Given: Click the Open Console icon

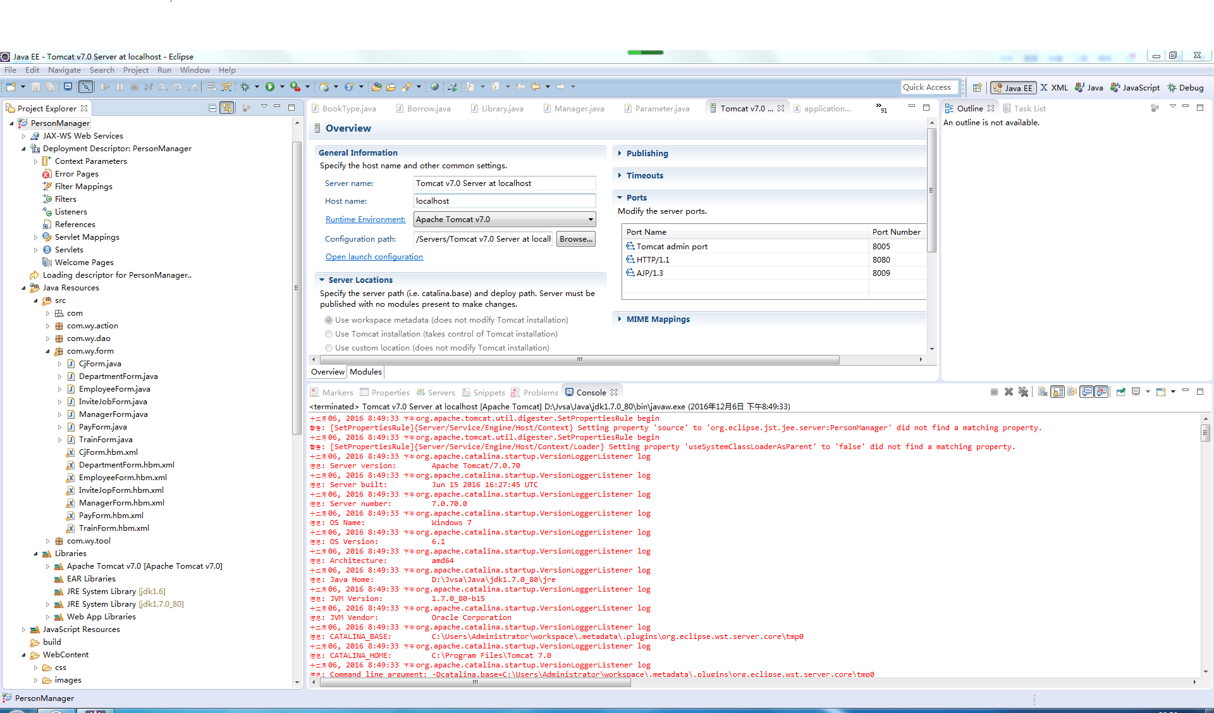Looking at the screenshot, I should click(x=1161, y=392).
